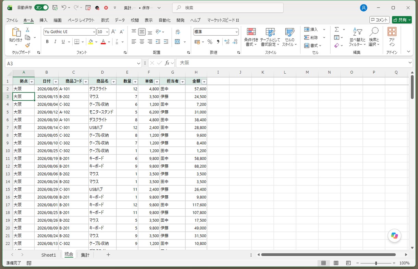
Task: Switch to Page Layout view in status bar
Action: click(336, 263)
